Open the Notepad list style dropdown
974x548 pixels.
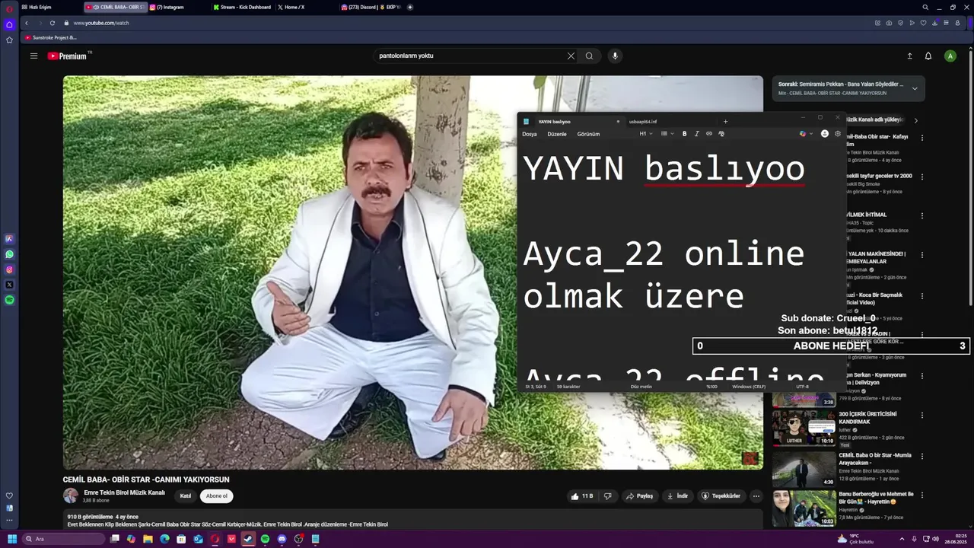click(667, 134)
